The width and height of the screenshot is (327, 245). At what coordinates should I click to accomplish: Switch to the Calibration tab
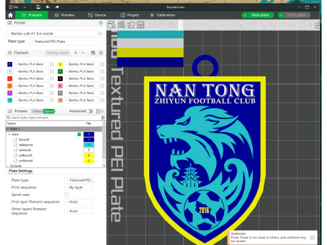click(163, 15)
